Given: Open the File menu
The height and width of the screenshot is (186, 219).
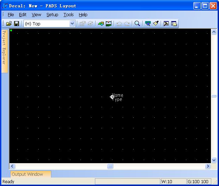Looking at the screenshot, I should pos(11,15).
